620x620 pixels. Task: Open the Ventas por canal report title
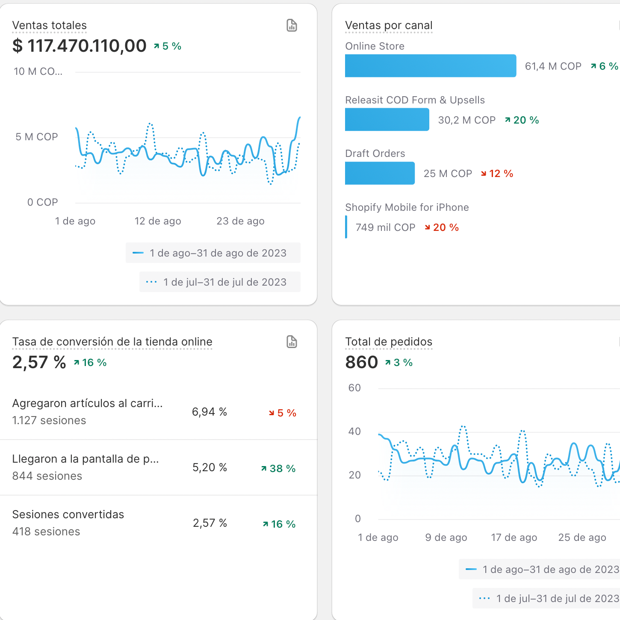click(x=389, y=26)
